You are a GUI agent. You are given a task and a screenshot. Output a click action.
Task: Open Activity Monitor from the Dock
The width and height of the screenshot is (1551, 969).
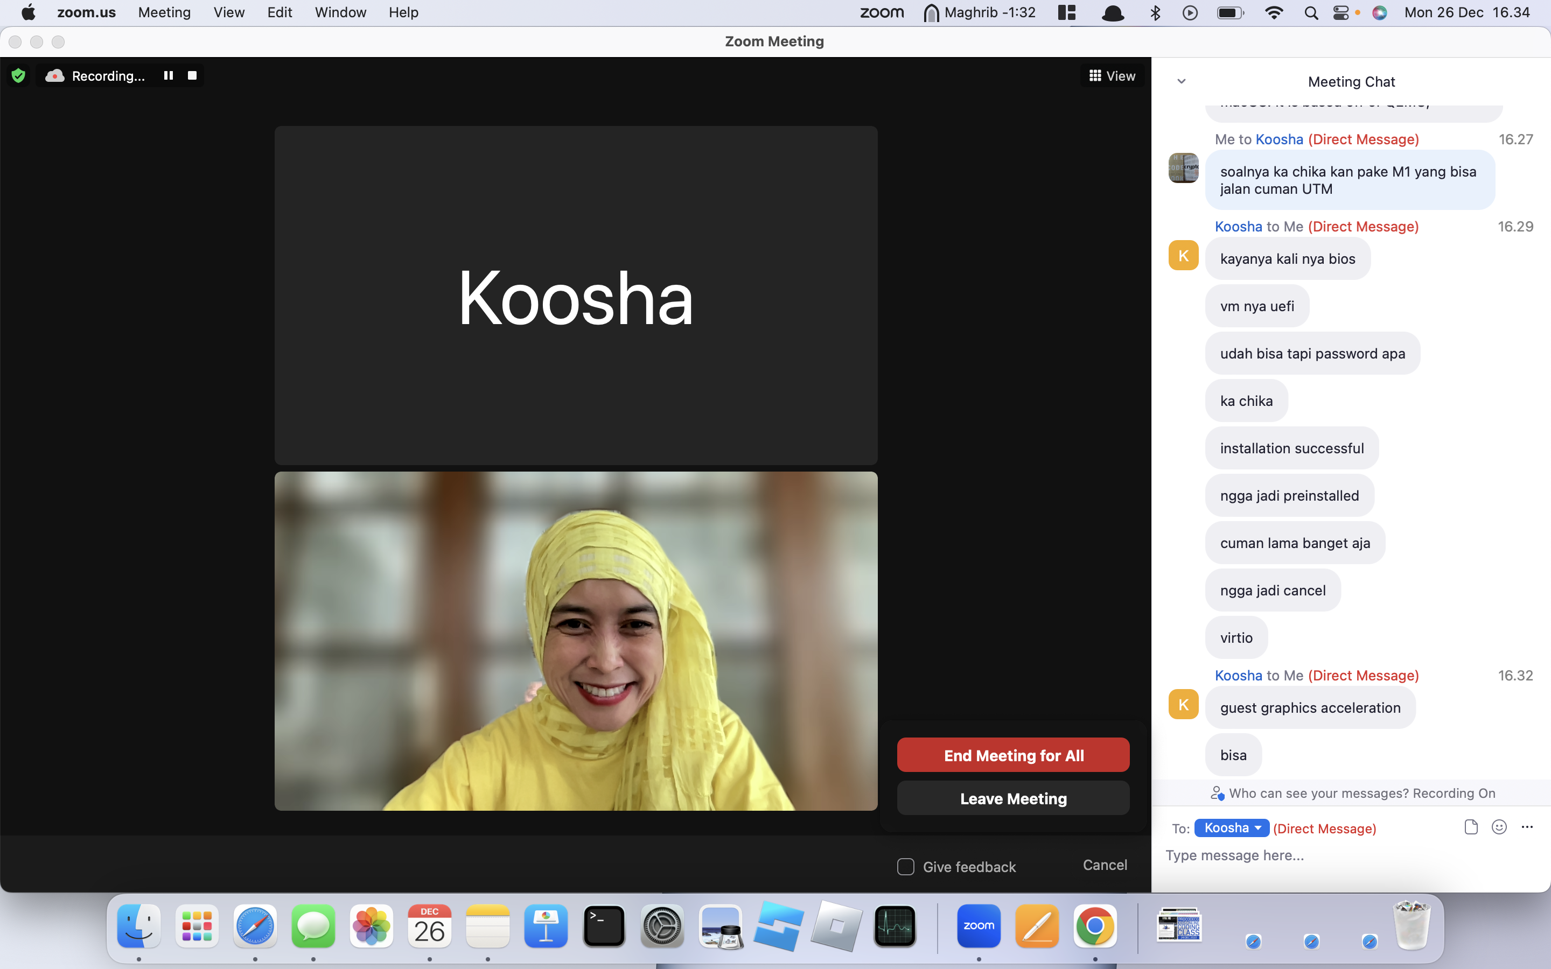click(895, 925)
